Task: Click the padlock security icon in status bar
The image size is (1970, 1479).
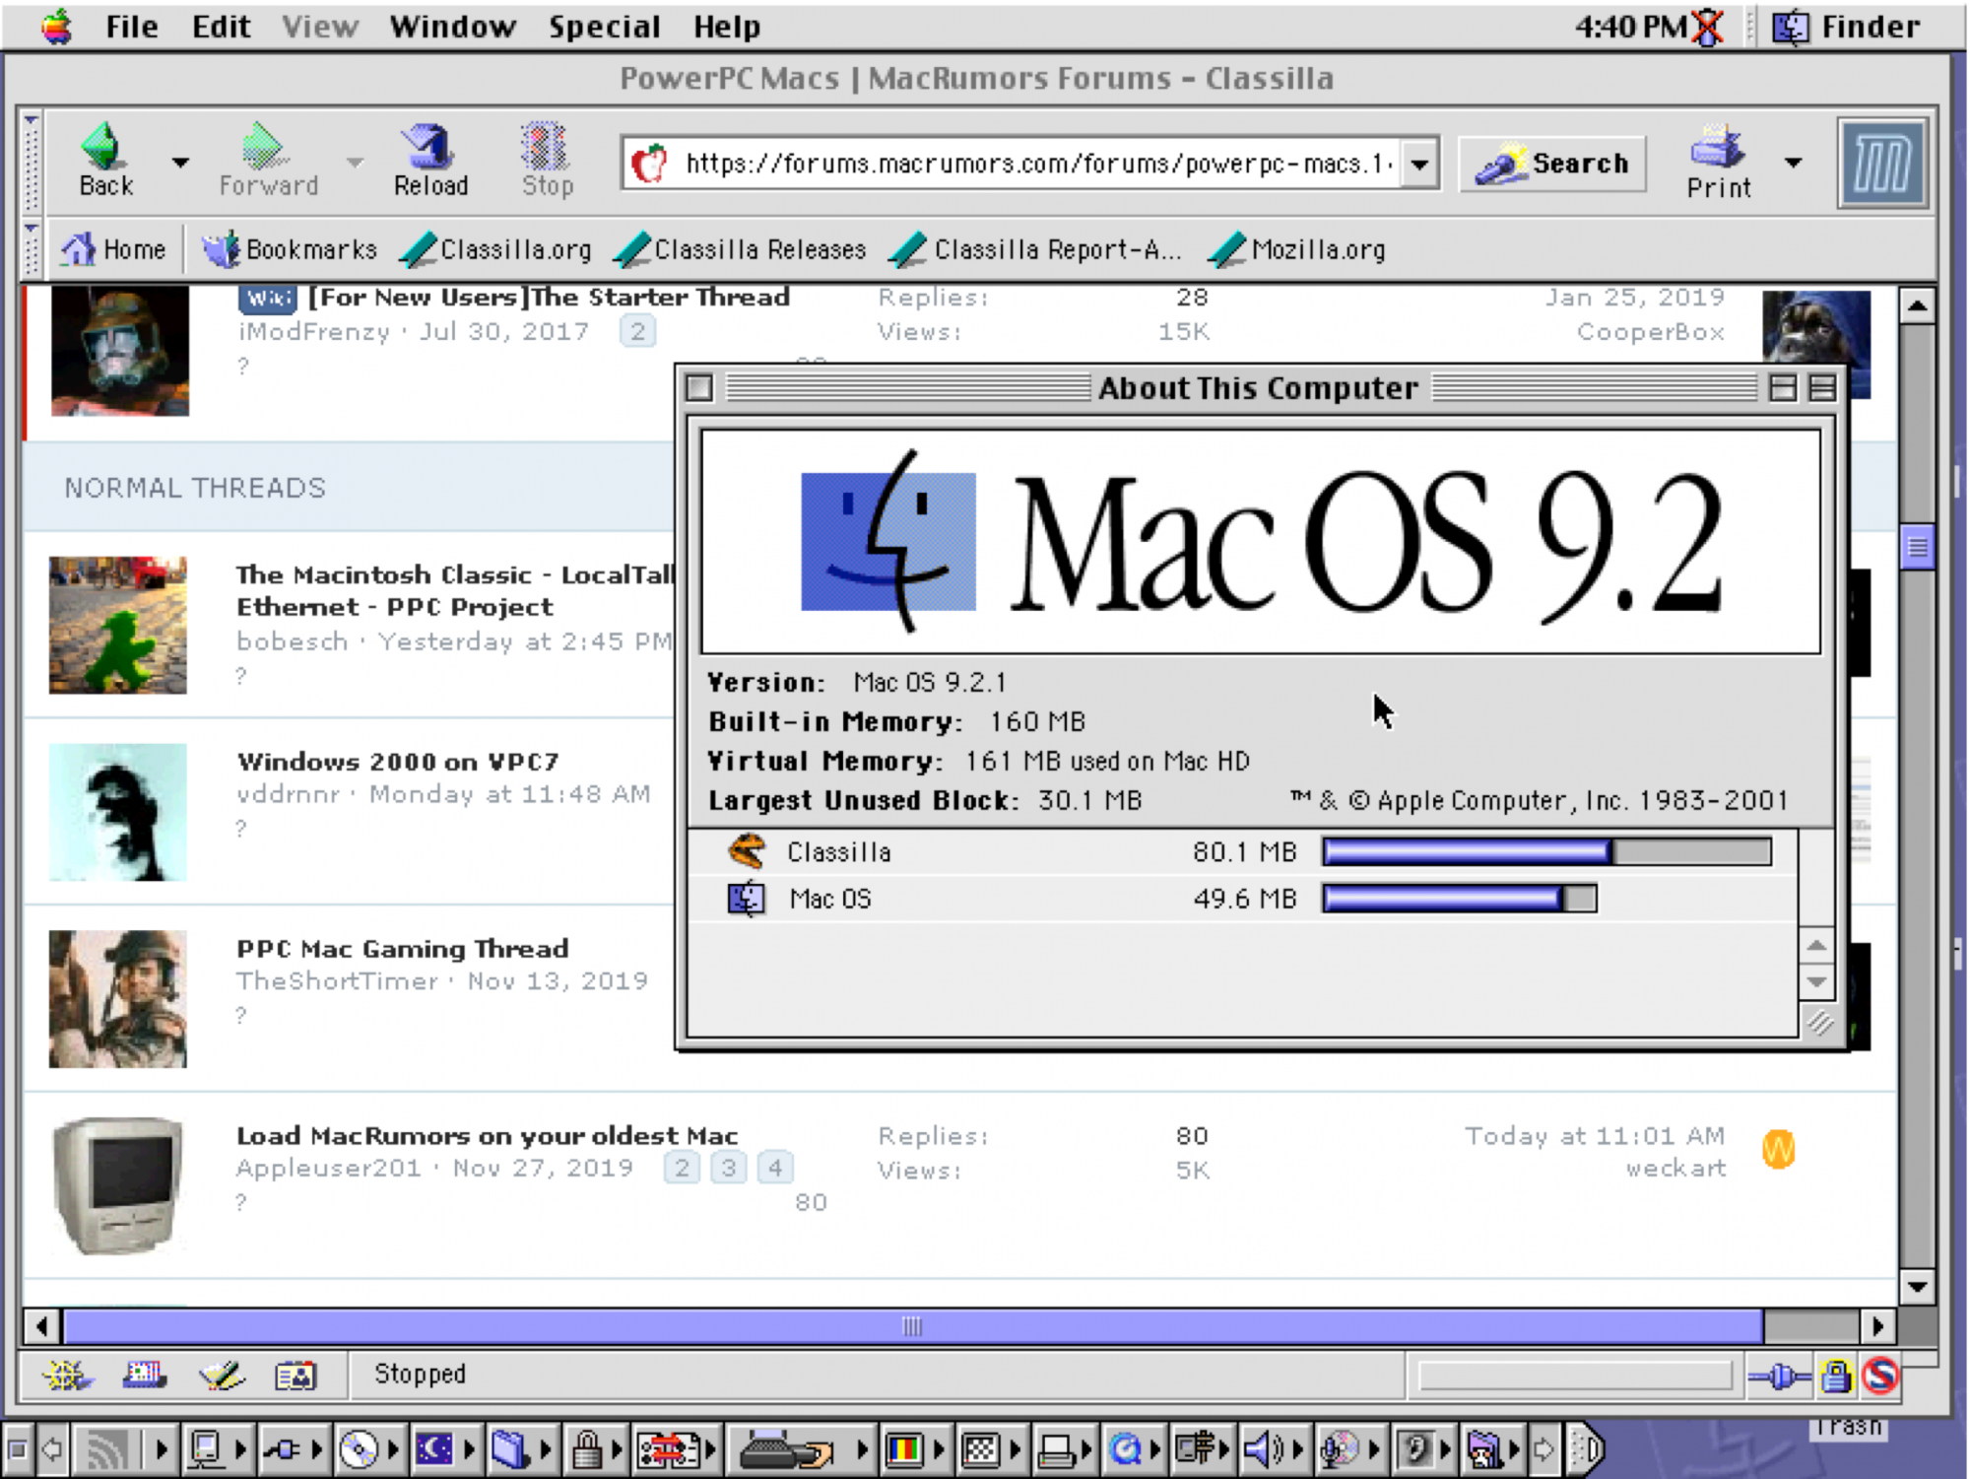Action: click(x=1836, y=1376)
